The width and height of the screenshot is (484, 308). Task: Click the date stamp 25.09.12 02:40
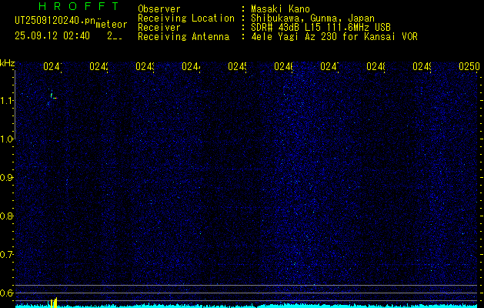[x=52, y=36]
